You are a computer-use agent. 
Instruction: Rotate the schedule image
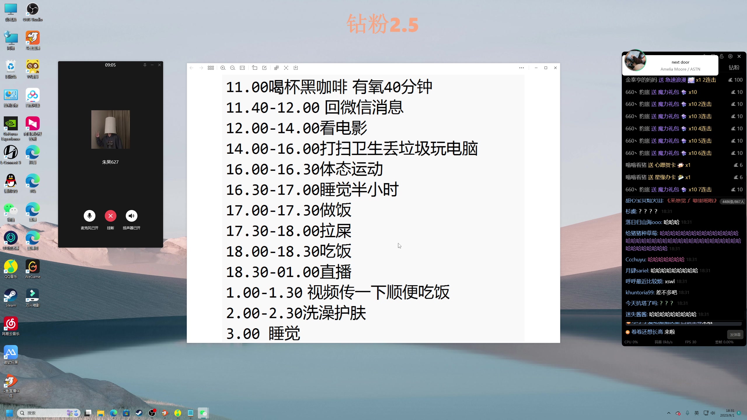click(254, 68)
